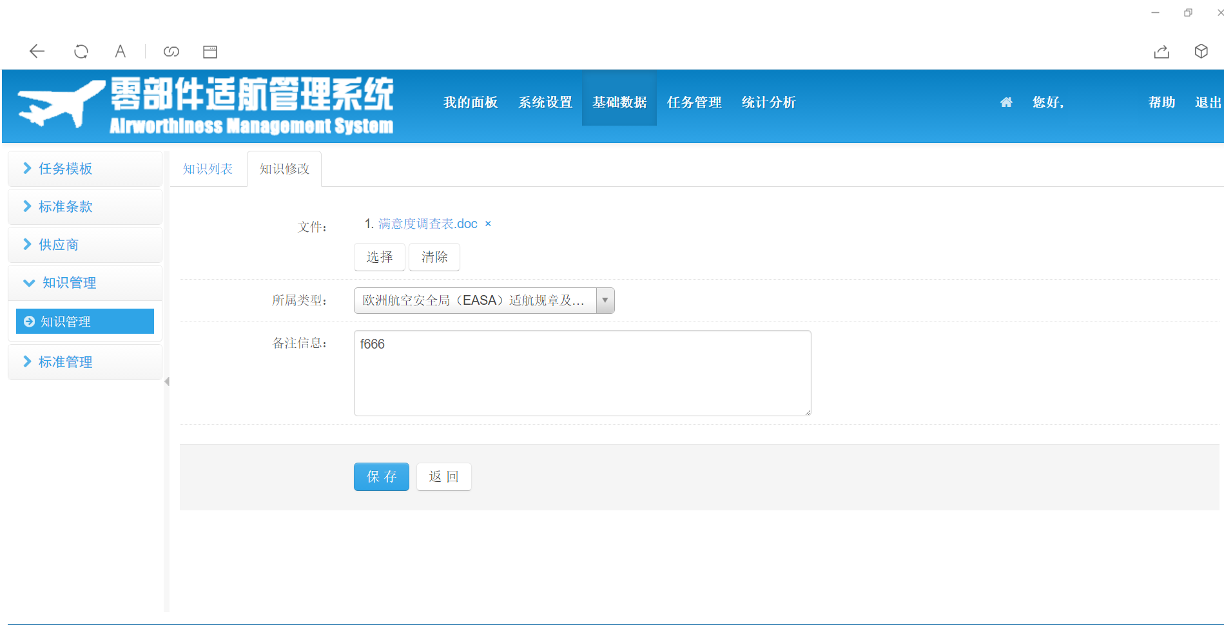Click the home icon in header
Screen dimensions: 1224x625
point(1006,102)
